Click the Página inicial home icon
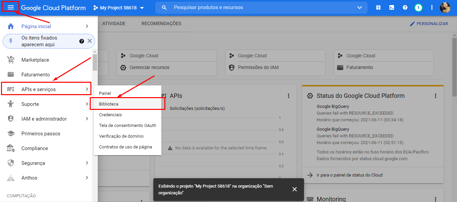The image size is (457, 202). 11,26
